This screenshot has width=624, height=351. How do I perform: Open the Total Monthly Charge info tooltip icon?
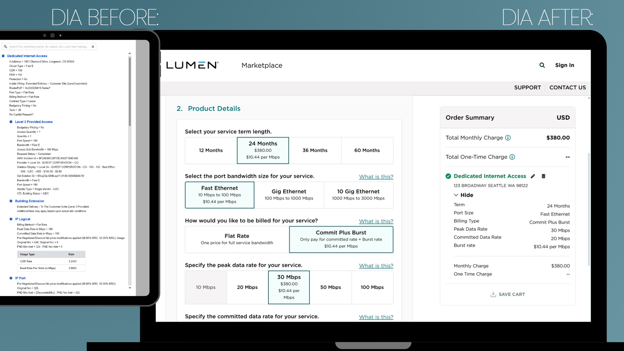508,138
